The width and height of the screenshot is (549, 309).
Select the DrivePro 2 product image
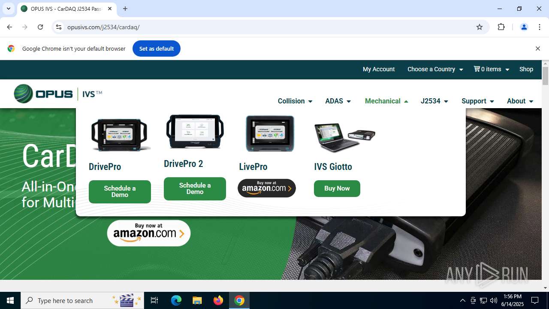click(195, 132)
